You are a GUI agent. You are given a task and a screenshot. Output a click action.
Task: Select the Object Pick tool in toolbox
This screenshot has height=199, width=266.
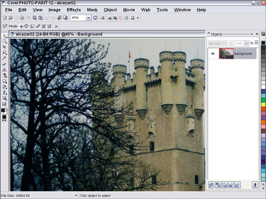coord(4,35)
